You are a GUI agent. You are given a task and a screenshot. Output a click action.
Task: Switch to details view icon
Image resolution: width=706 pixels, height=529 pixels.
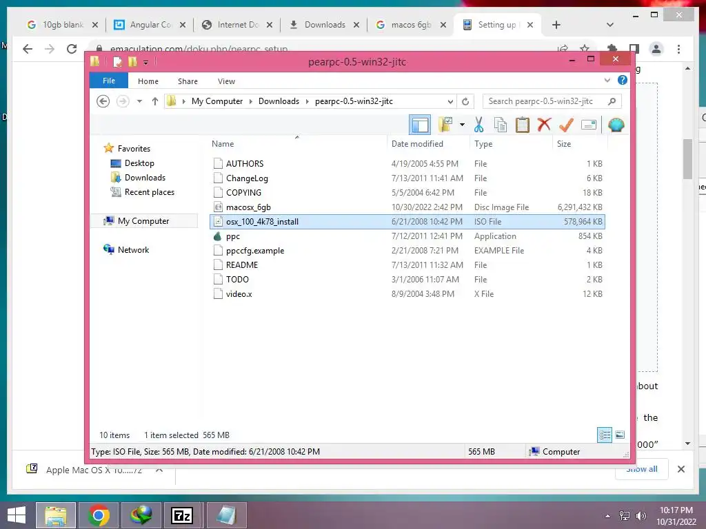(604, 435)
